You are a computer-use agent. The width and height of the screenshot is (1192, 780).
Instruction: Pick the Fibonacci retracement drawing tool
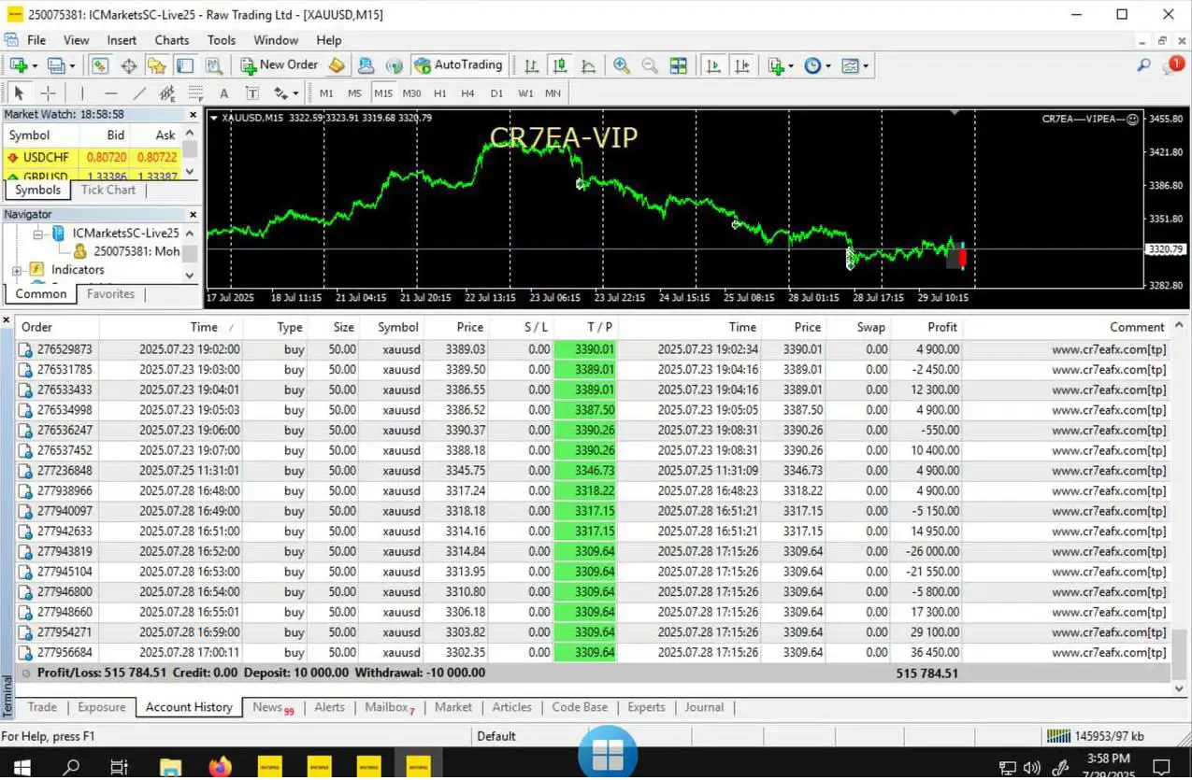pyautogui.click(x=195, y=93)
